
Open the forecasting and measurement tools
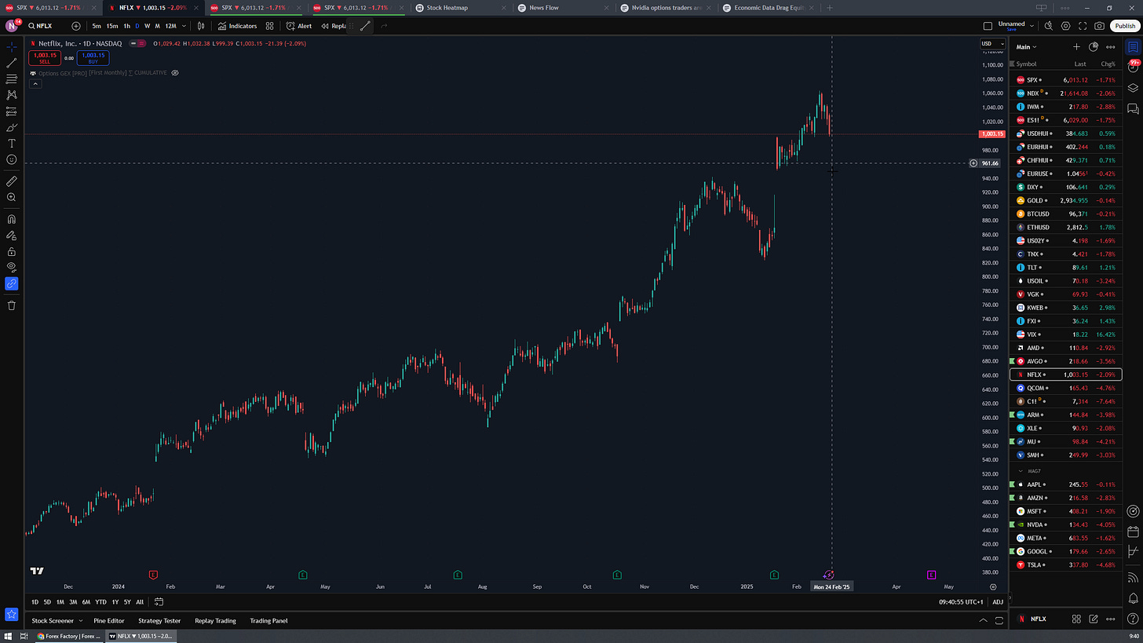tap(12, 111)
